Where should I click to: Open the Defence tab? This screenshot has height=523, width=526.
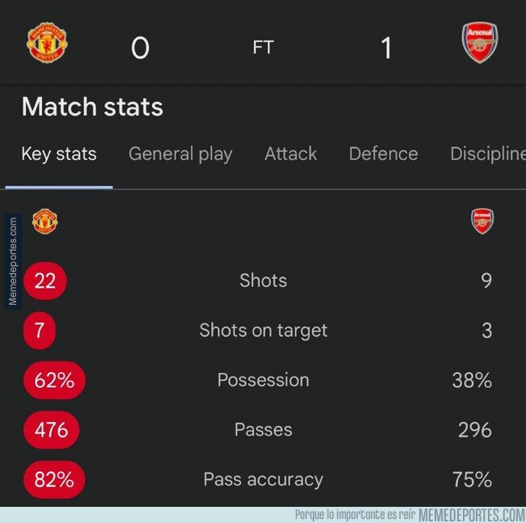[384, 154]
